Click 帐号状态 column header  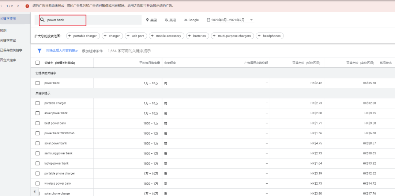386,63
